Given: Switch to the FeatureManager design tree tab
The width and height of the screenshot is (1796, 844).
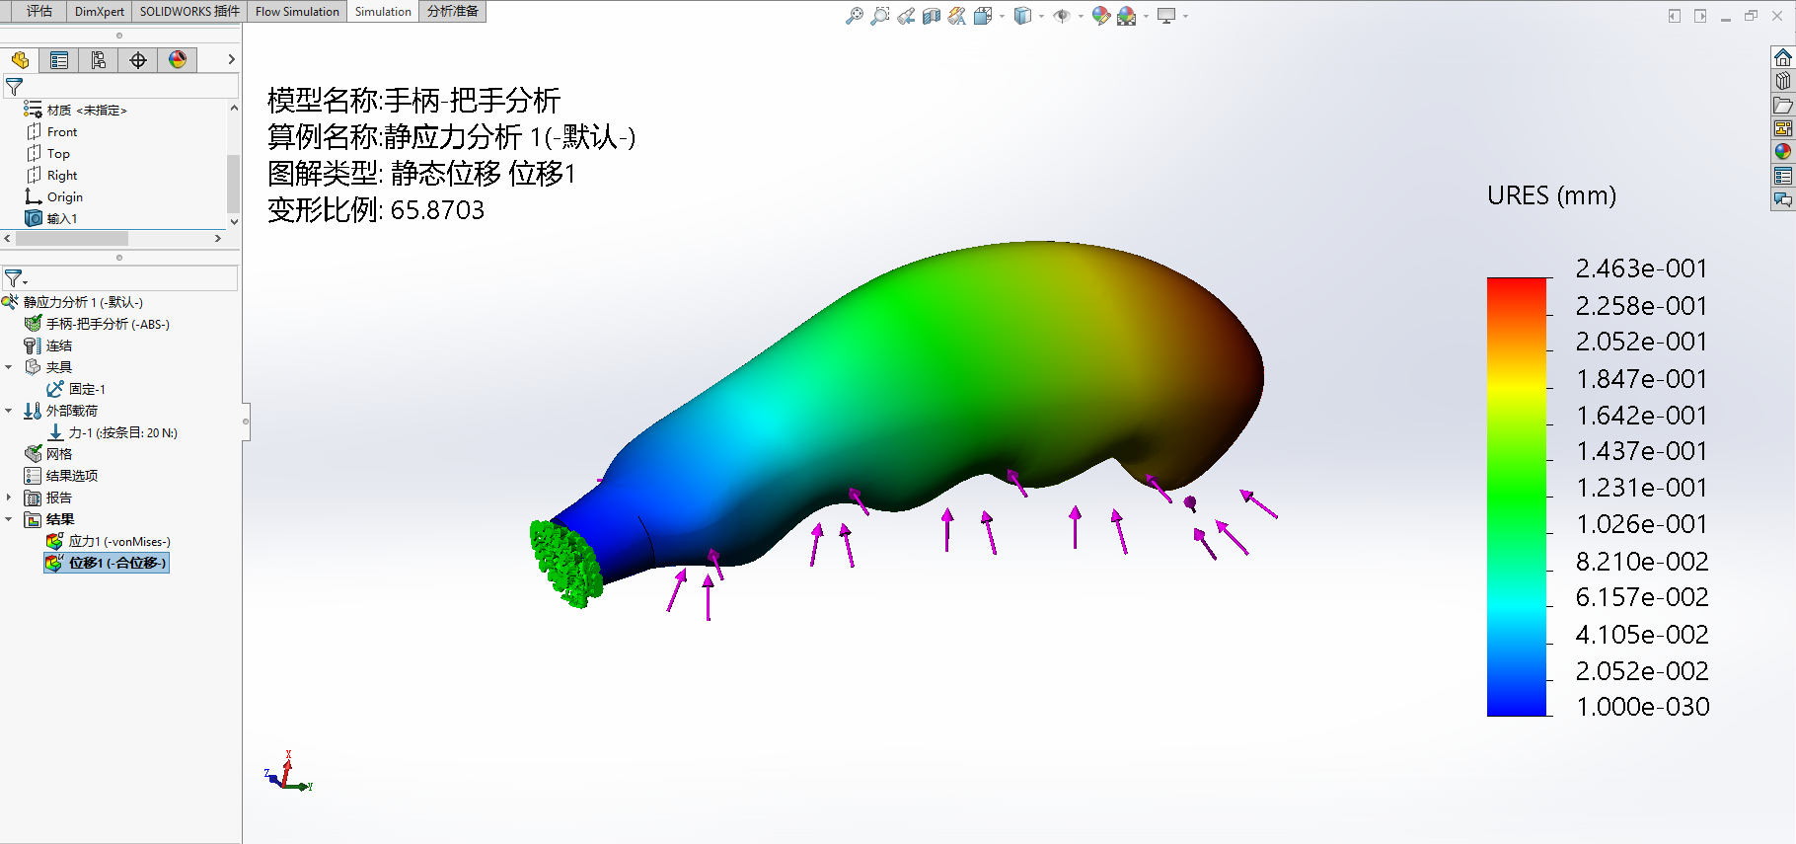Looking at the screenshot, I should tap(20, 60).
